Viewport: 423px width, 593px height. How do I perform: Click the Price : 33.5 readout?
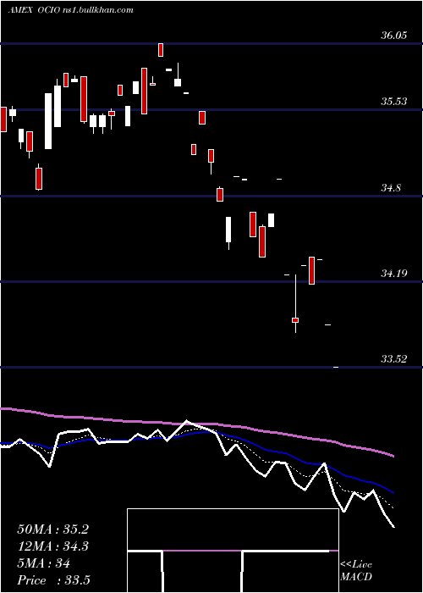(x=53, y=580)
